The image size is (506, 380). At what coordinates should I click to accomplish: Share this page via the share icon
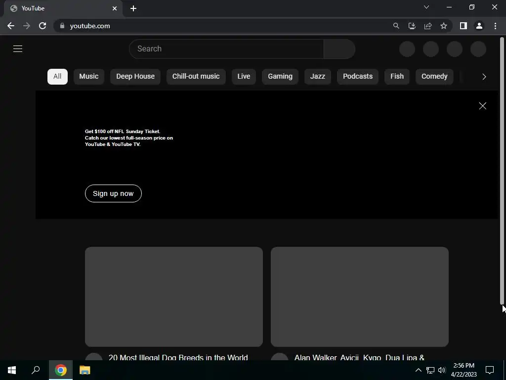coord(428,26)
